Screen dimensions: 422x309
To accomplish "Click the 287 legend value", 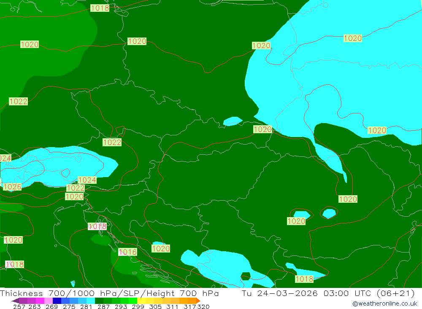I will (x=103, y=306).
